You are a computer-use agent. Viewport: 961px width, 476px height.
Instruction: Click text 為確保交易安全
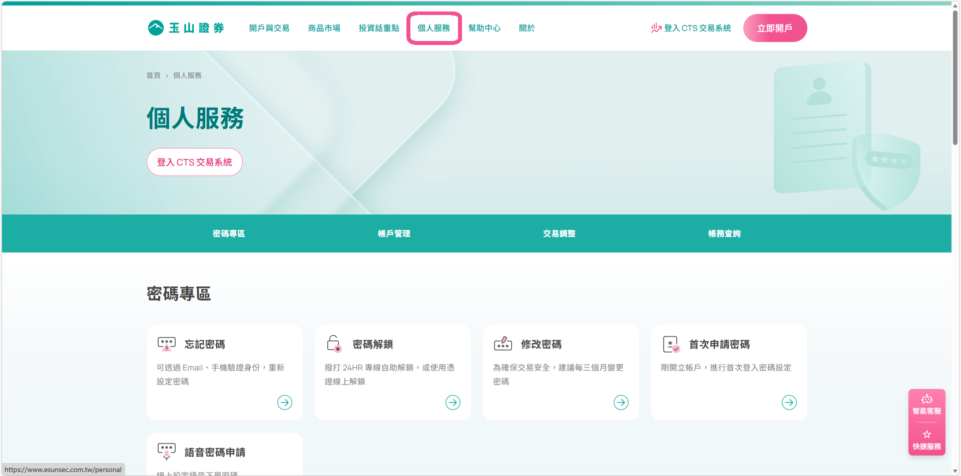[x=521, y=367]
